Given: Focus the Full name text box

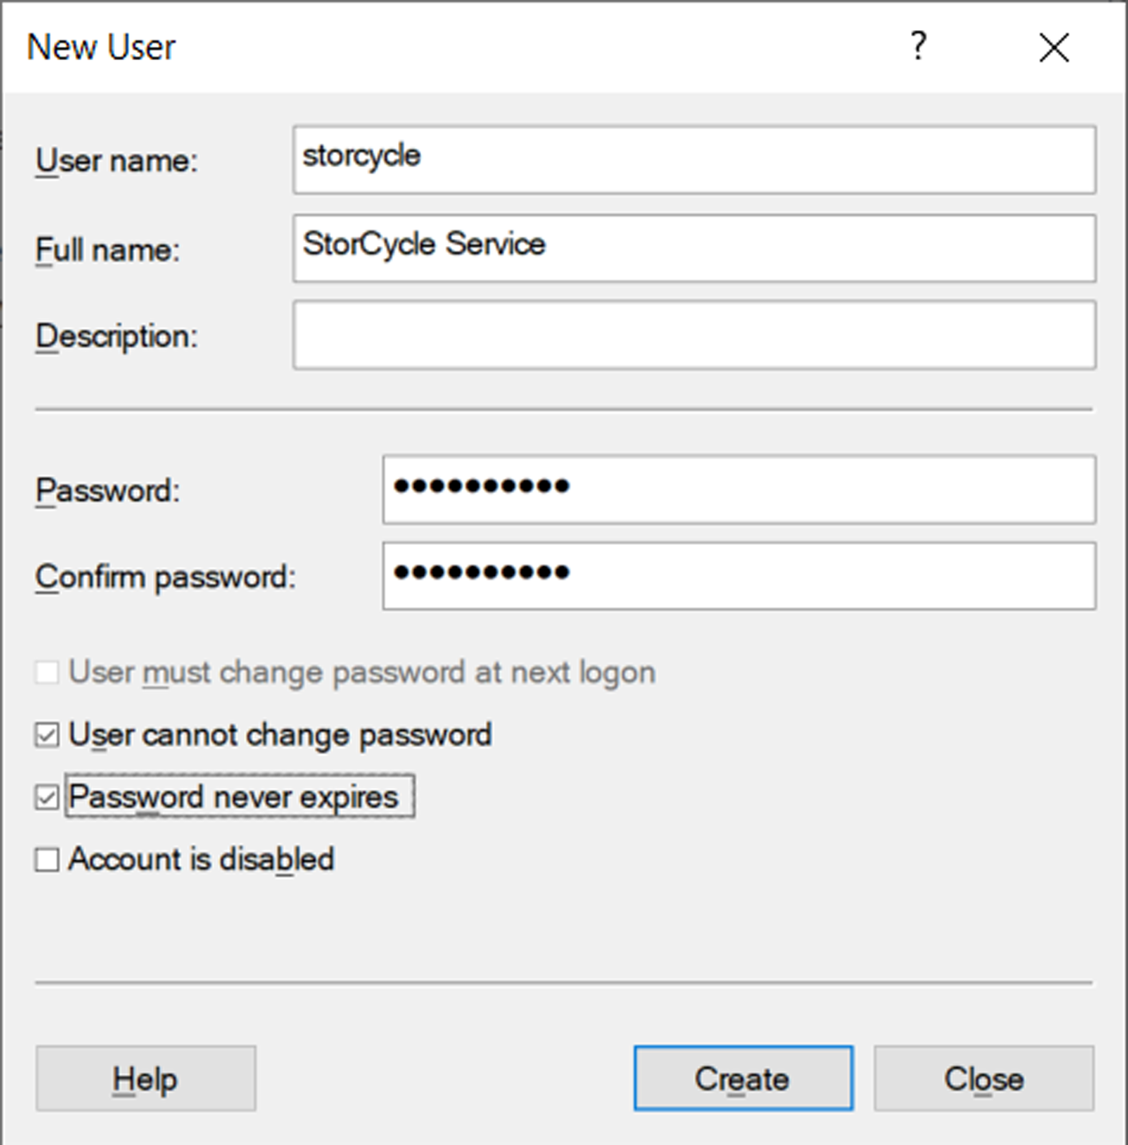Looking at the screenshot, I should click(694, 249).
